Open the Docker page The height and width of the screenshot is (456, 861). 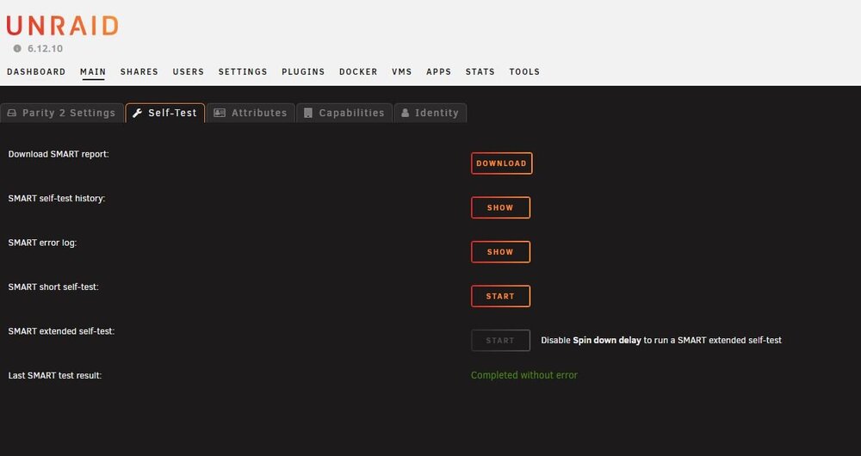pyautogui.click(x=358, y=71)
